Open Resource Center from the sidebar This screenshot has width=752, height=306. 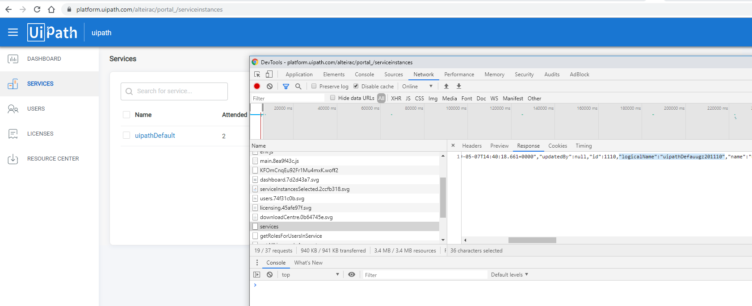pyautogui.click(x=49, y=159)
